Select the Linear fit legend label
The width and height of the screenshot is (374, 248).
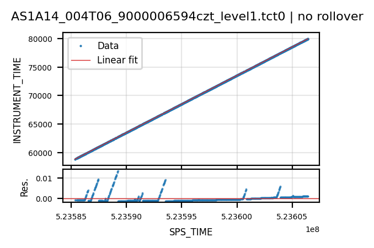click(117, 60)
